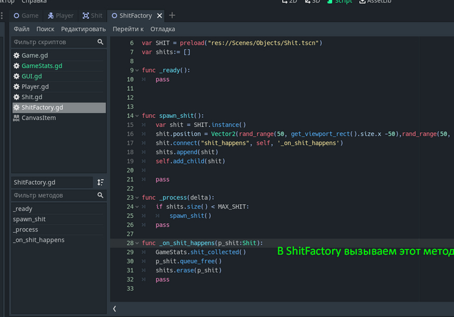Click the gear icon beside Player.gd
Viewport: 454px width, 317px height.
16,87
